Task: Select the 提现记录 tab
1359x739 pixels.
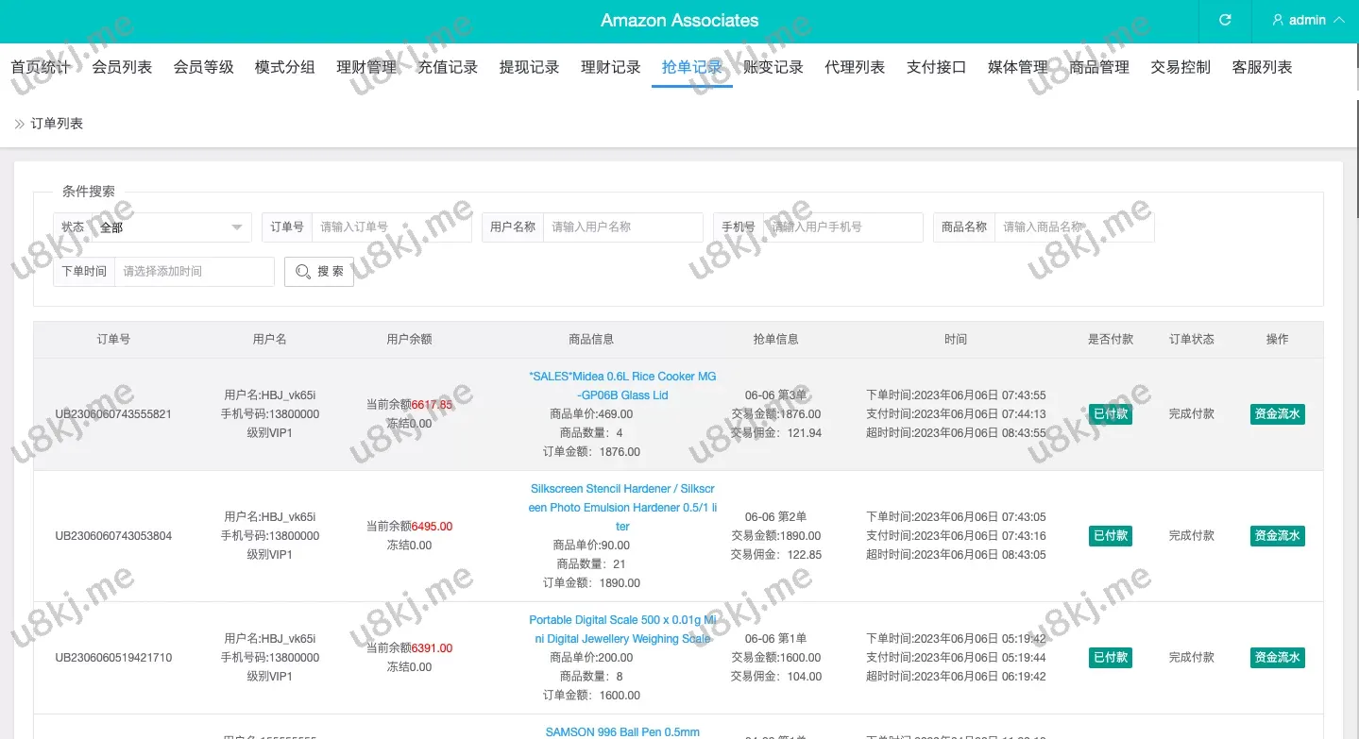Action: point(529,67)
